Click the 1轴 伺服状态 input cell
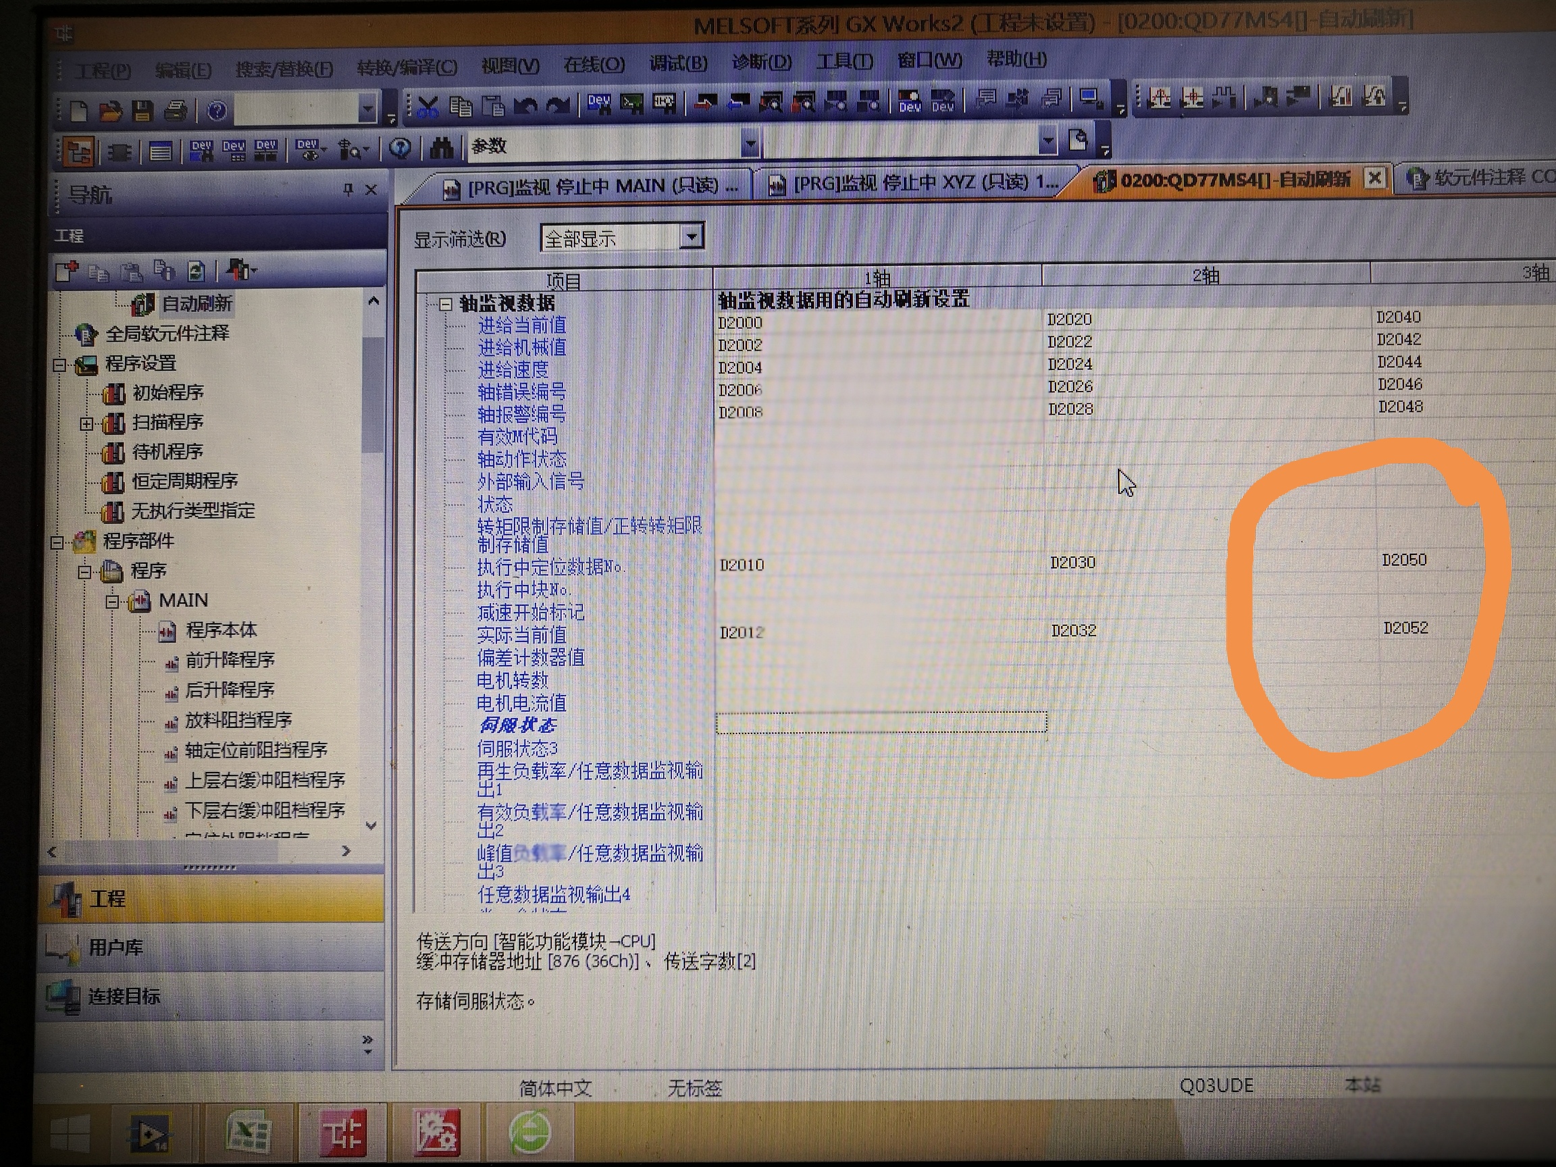1556x1167 pixels. [881, 723]
